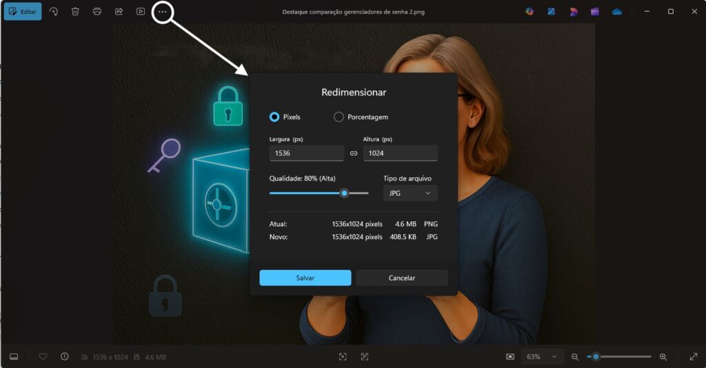Click the 4.6 MB file size text

tap(155, 357)
